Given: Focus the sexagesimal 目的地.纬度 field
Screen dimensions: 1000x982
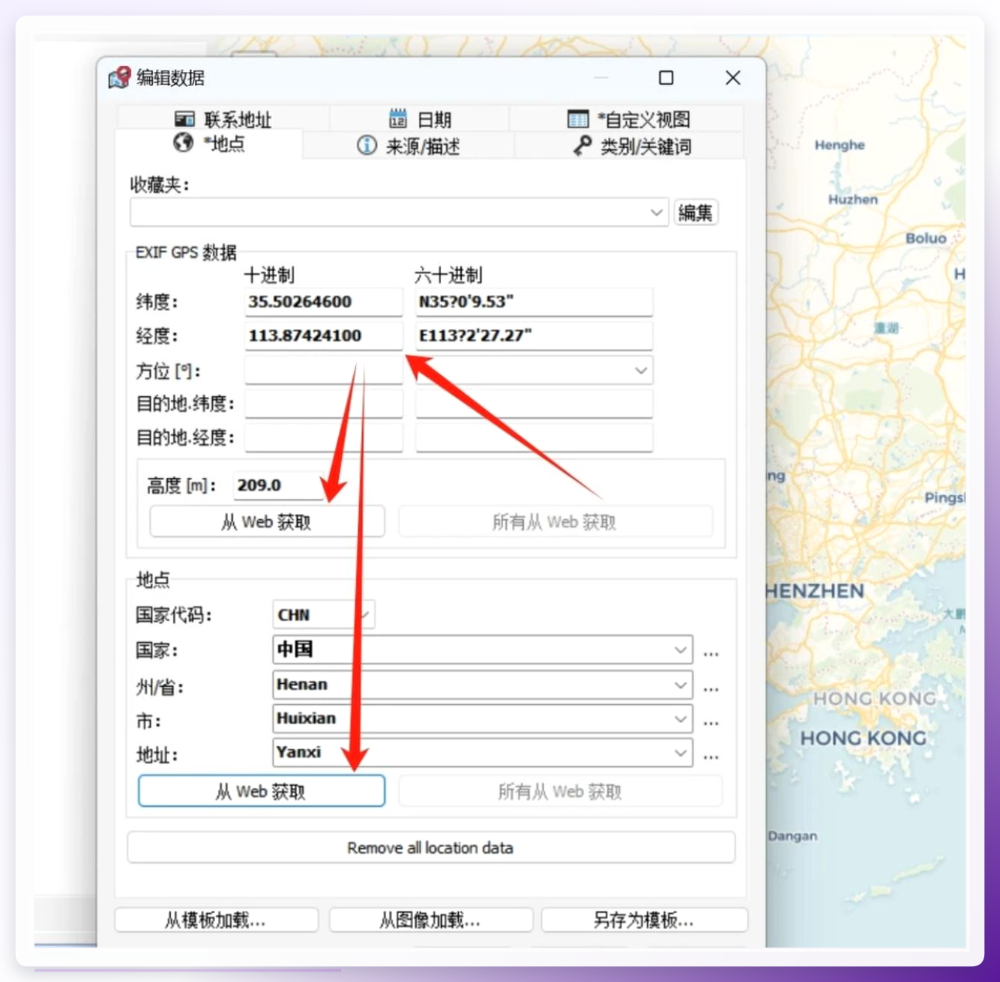Looking at the screenshot, I should tap(534, 404).
